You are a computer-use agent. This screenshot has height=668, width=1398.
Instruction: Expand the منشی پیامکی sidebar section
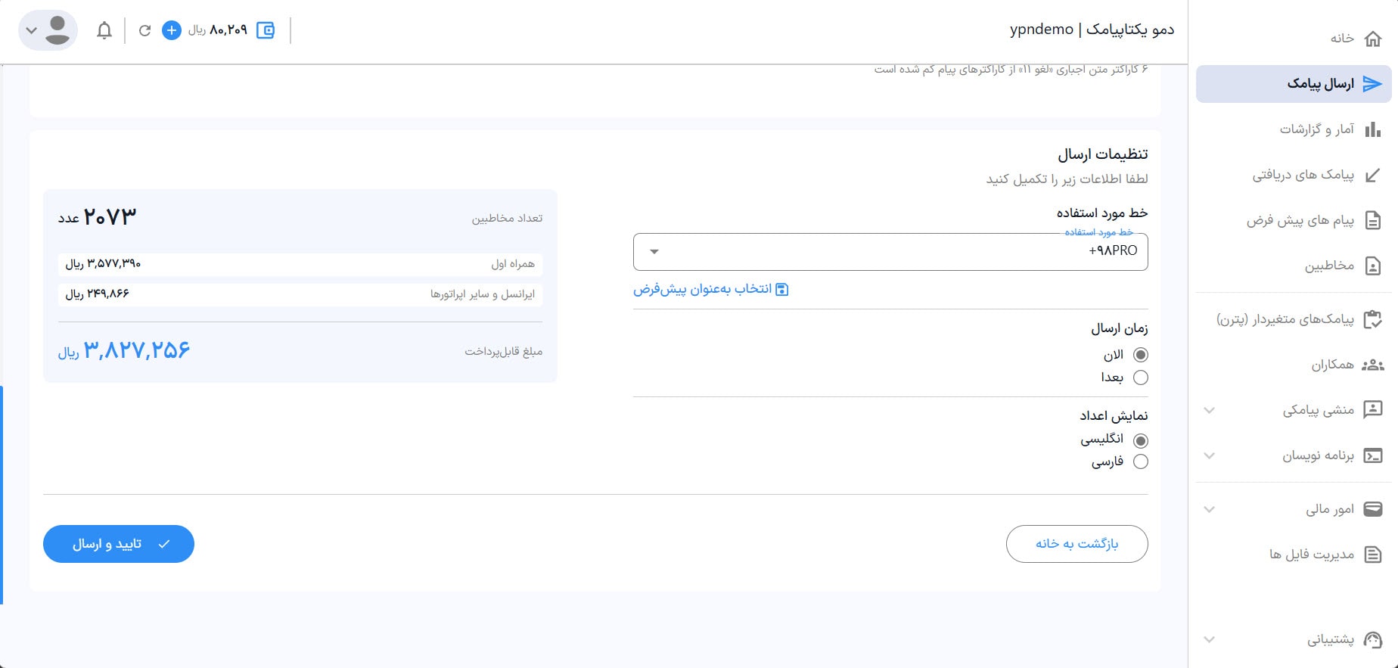click(x=1209, y=410)
